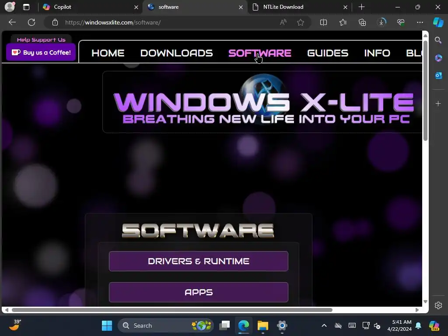Click the scroll down arrow

point(425,302)
